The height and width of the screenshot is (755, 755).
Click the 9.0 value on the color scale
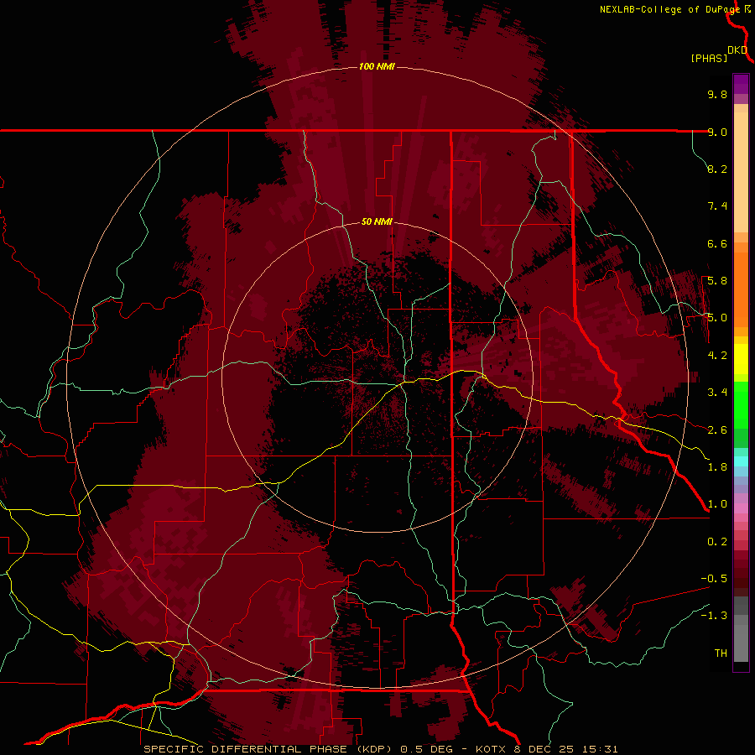[717, 132]
